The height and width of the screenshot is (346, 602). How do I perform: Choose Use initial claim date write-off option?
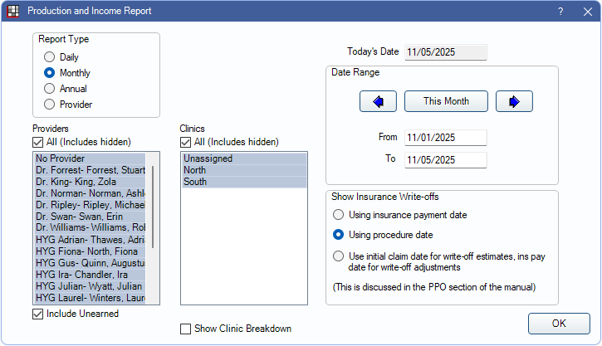click(x=338, y=256)
